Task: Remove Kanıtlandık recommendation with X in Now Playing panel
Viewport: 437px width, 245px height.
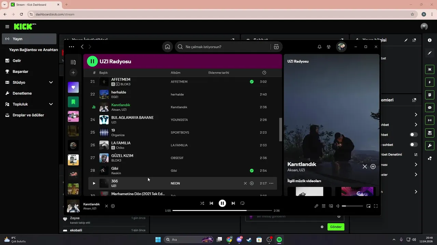Action: [x=365, y=166]
